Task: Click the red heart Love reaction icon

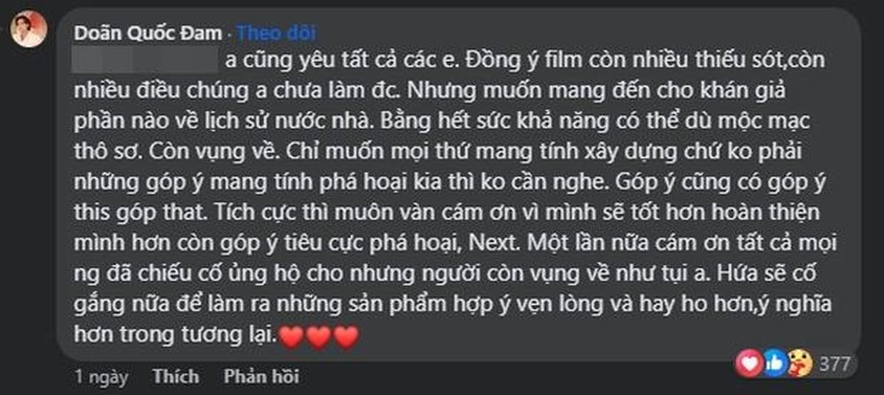Action: 750,363
